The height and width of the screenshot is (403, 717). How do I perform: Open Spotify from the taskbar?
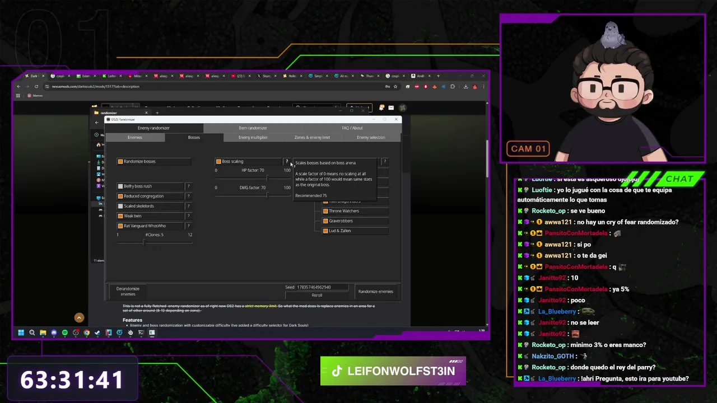tap(64, 332)
